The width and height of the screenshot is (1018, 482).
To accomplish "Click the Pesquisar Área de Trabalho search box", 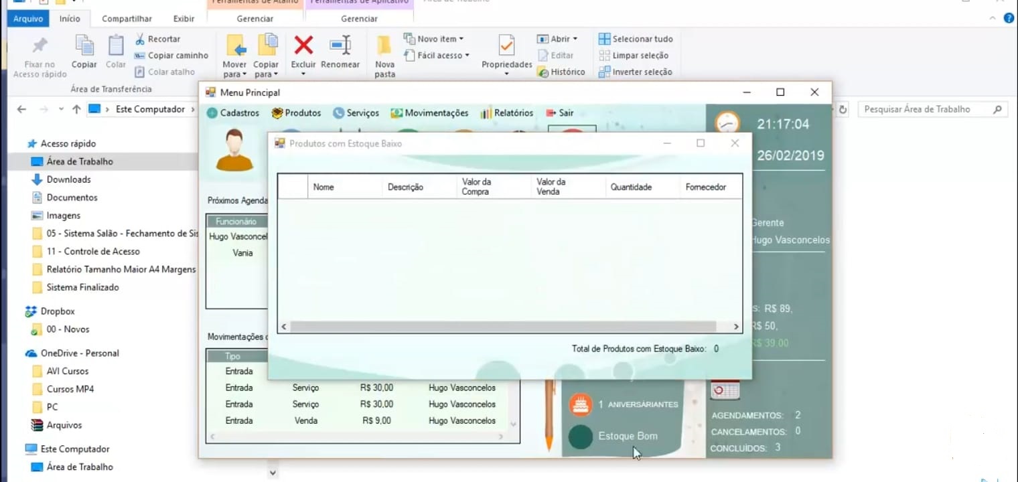I will 932,109.
